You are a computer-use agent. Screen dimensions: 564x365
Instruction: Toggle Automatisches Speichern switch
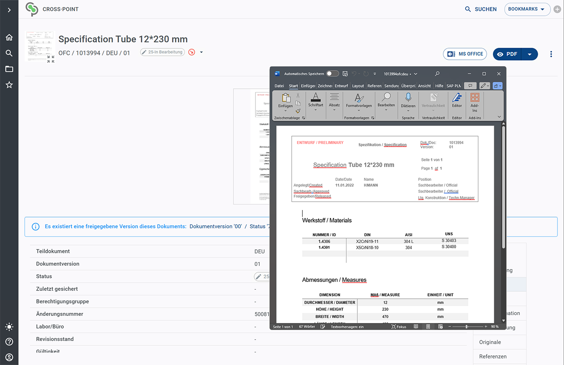pyautogui.click(x=332, y=73)
